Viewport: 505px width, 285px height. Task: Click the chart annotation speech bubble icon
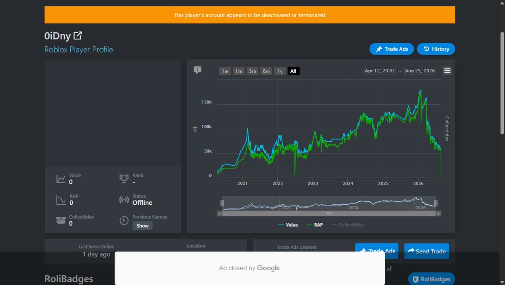pos(197,70)
